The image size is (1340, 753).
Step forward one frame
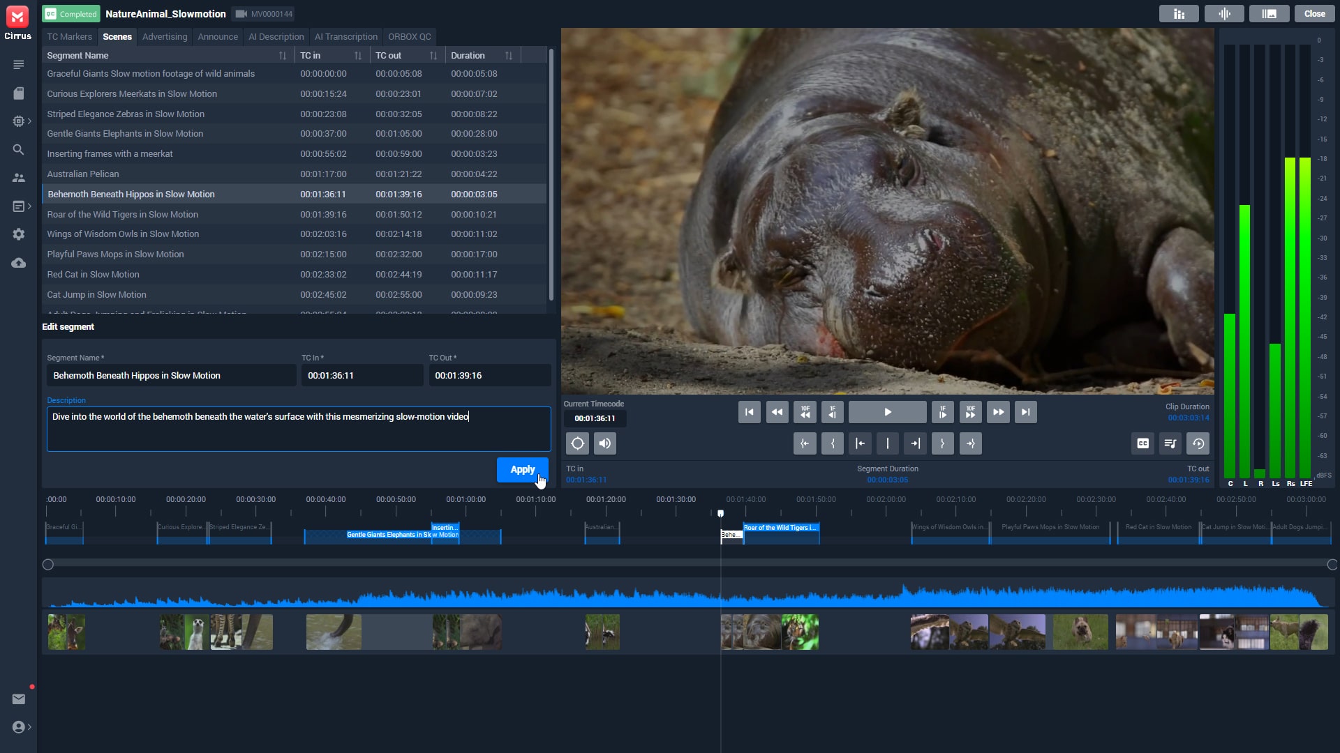(x=942, y=412)
